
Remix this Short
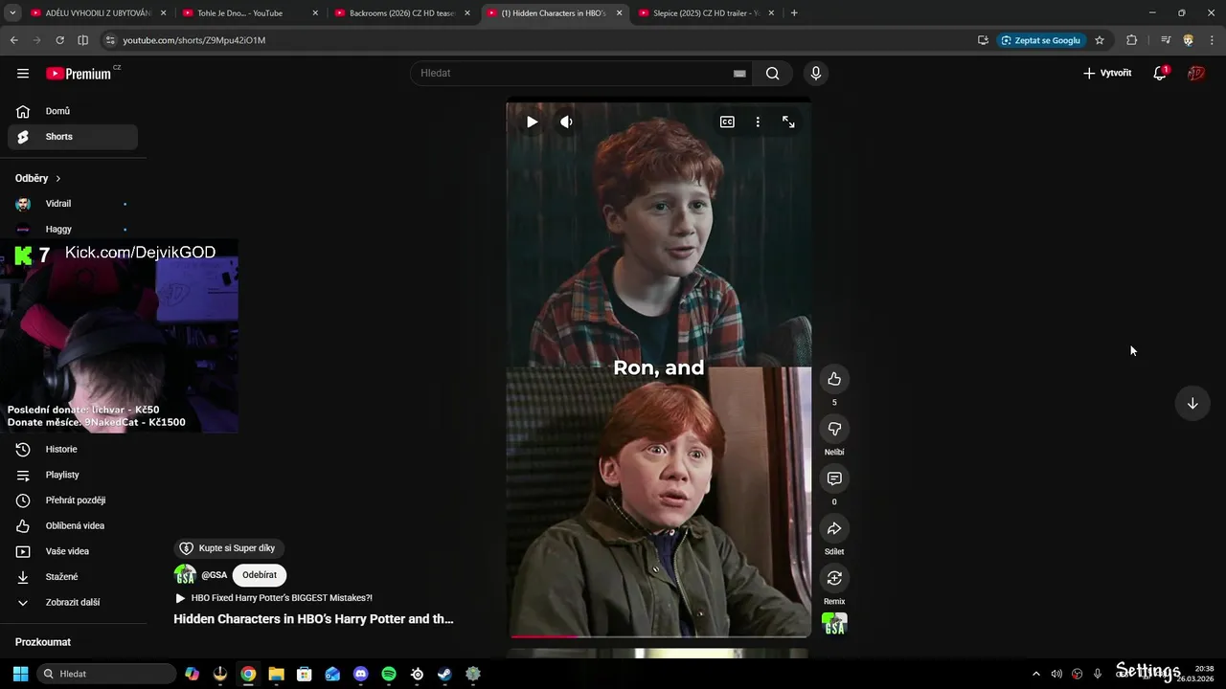click(834, 578)
